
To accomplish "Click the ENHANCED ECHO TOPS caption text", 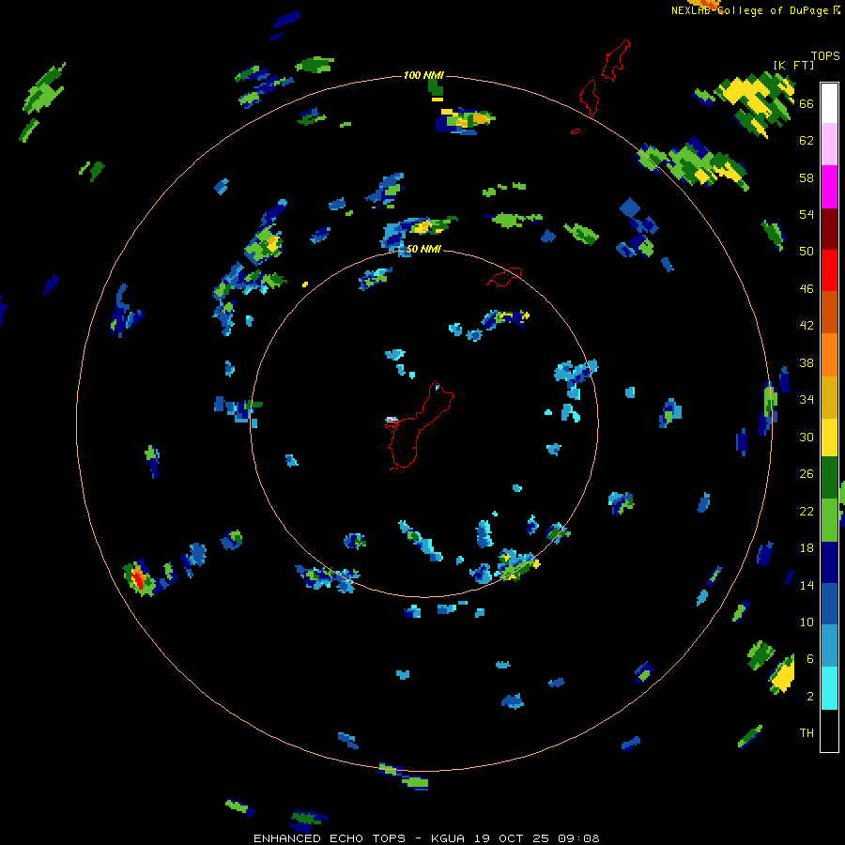I will click(x=330, y=838).
